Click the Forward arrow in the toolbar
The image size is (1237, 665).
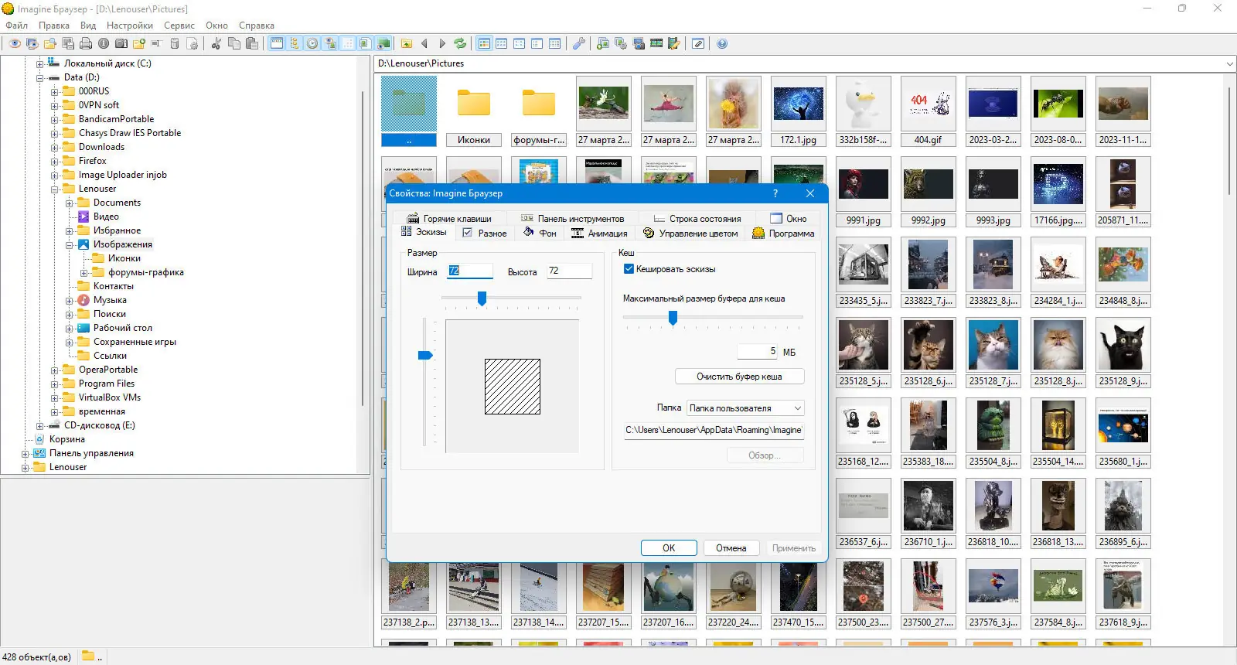click(442, 44)
